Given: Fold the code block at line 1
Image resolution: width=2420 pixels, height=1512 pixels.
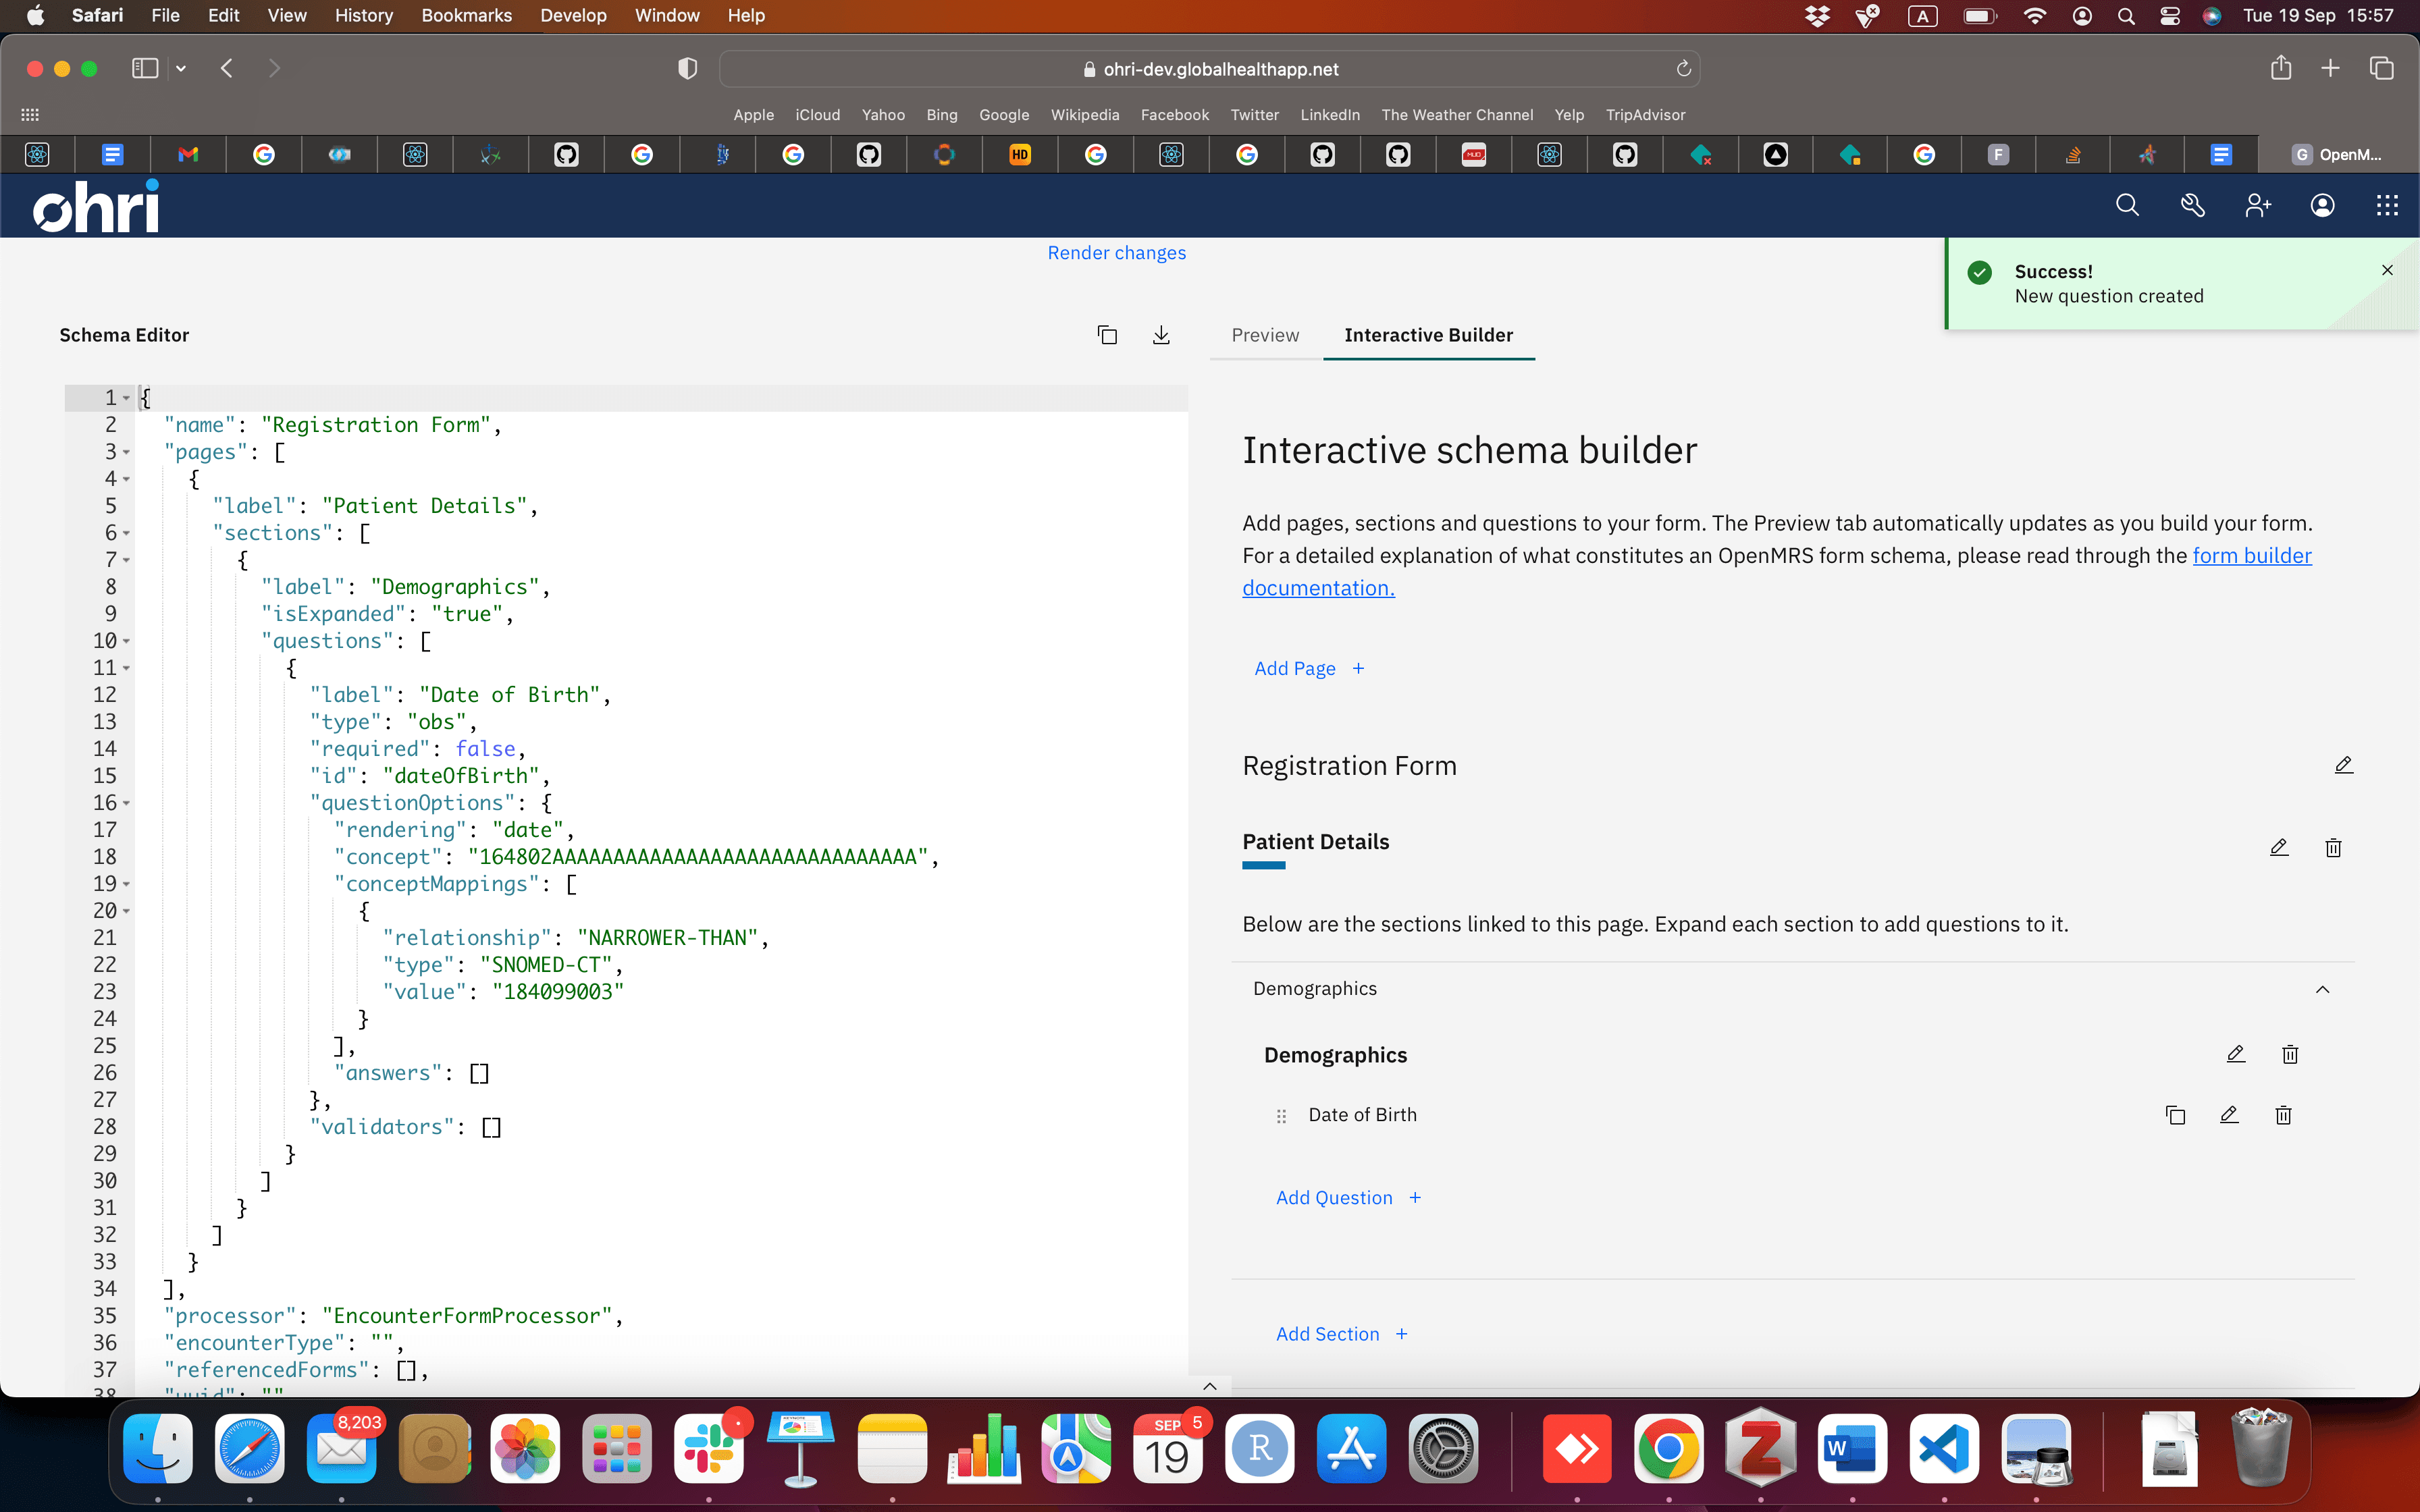Looking at the screenshot, I should [127, 398].
